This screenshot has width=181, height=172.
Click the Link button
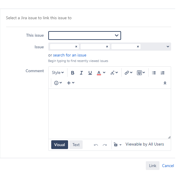[152, 166]
